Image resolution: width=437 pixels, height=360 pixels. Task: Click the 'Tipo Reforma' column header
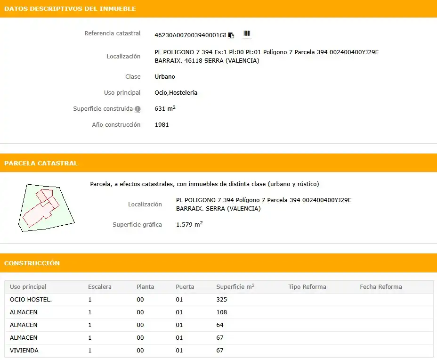pos(307,286)
